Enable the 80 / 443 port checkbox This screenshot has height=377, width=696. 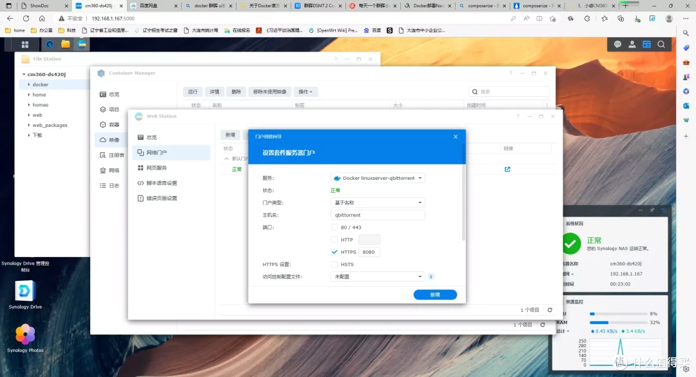[334, 227]
